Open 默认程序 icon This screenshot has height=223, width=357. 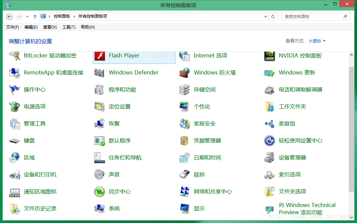(x=100, y=141)
